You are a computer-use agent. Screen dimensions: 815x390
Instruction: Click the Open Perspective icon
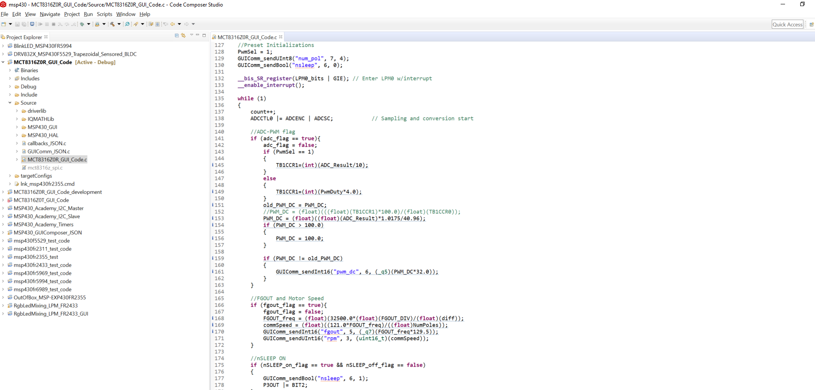[x=811, y=24]
